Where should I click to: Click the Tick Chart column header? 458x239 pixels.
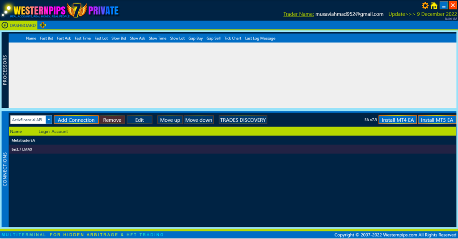point(233,38)
